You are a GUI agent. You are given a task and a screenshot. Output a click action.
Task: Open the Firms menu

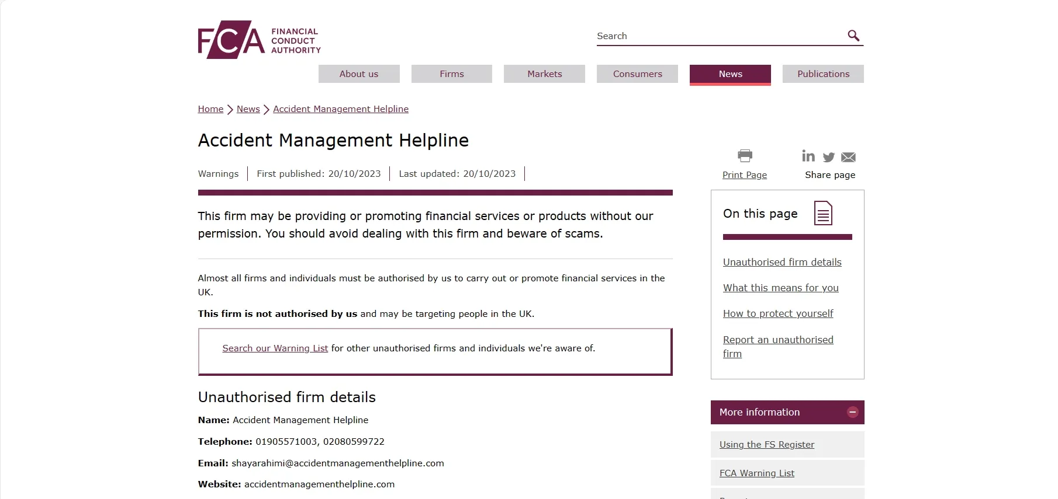click(x=452, y=74)
